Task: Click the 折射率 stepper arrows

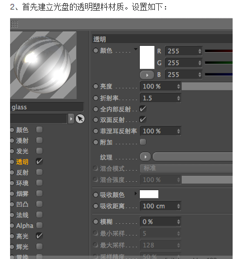Action: pyautogui.click(x=178, y=98)
